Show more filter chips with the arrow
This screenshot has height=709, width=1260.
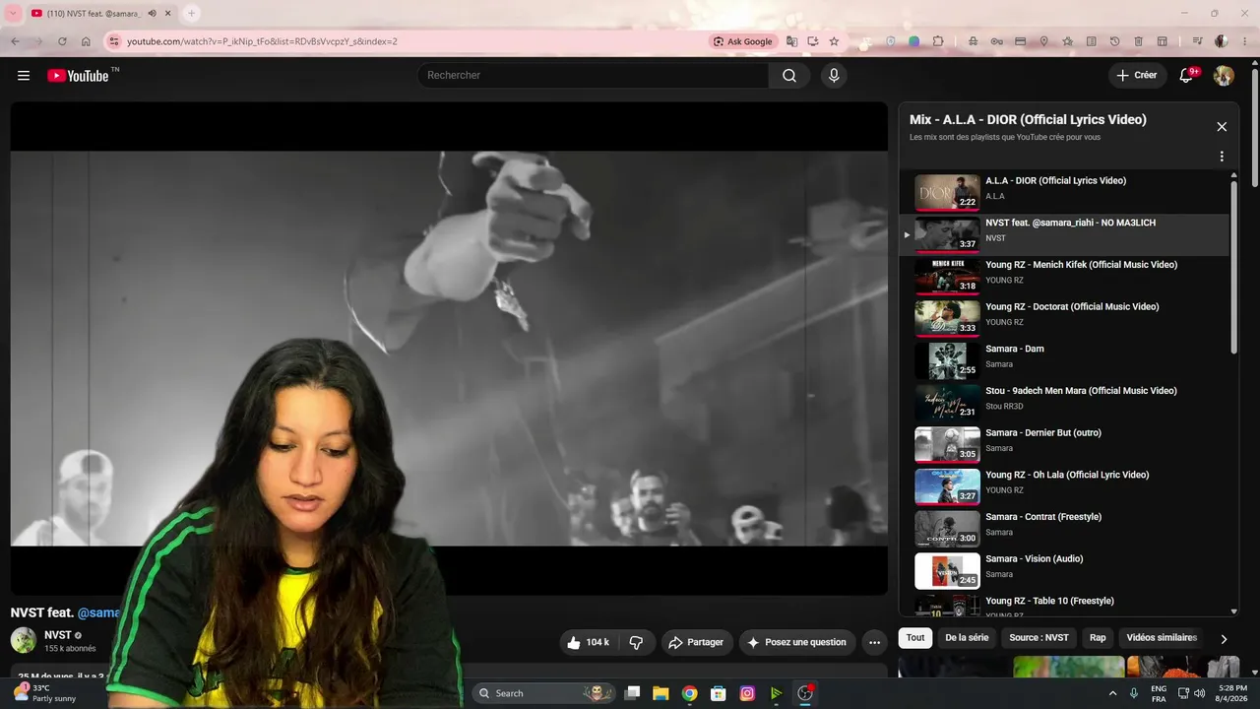(x=1224, y=638)
